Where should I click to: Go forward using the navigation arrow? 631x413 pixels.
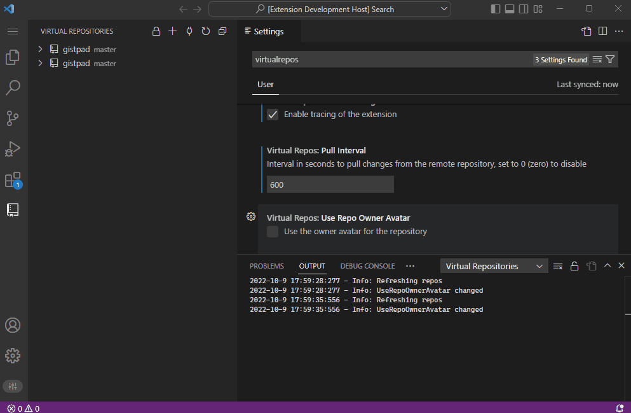[197, 9]
